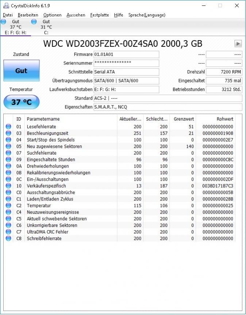Click the Schlecht value 187
This screenshot has width=246, height=315.
click(164, 186)
